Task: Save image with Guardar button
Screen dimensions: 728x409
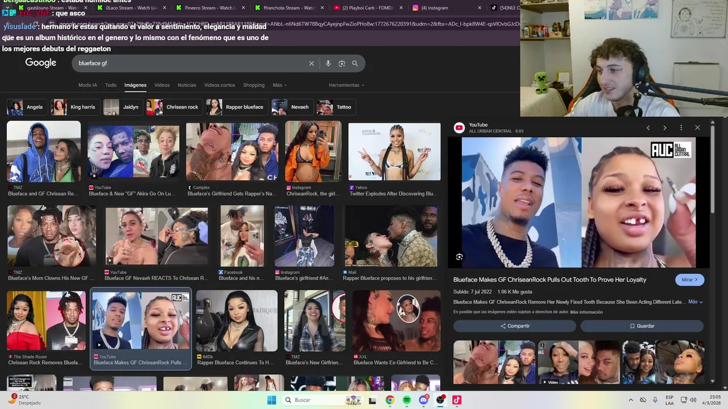Action: (642, 326)
